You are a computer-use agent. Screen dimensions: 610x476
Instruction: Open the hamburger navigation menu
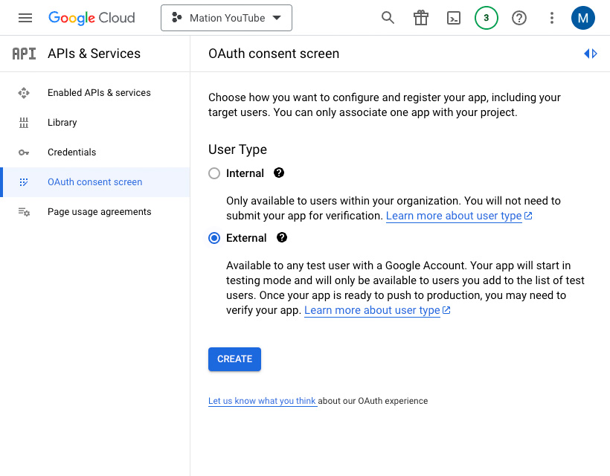pyautogui.click(x=25, y=18)
